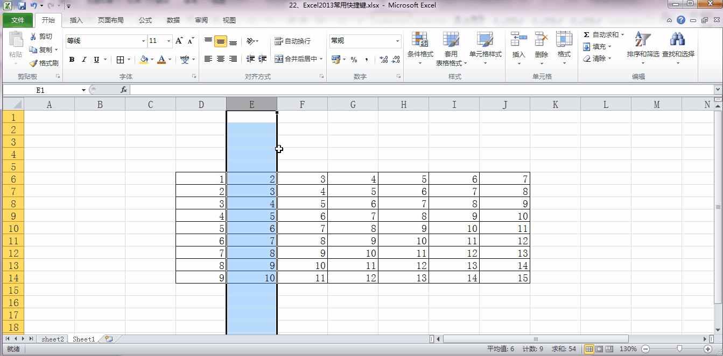The image size is (723, 356).
Task: Open the font name dropdown
Action: [x=143, y=41]
